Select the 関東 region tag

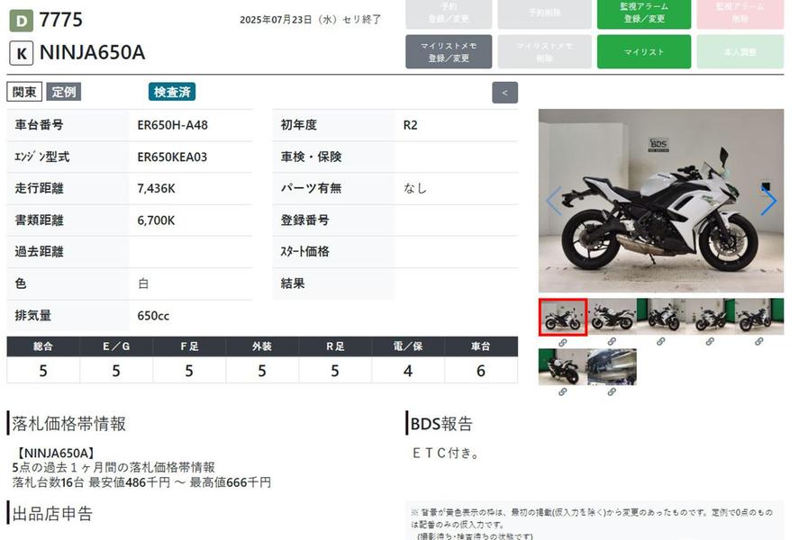24,92
